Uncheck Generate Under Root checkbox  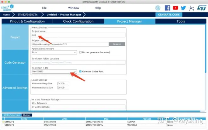click(x=80, y=71)
